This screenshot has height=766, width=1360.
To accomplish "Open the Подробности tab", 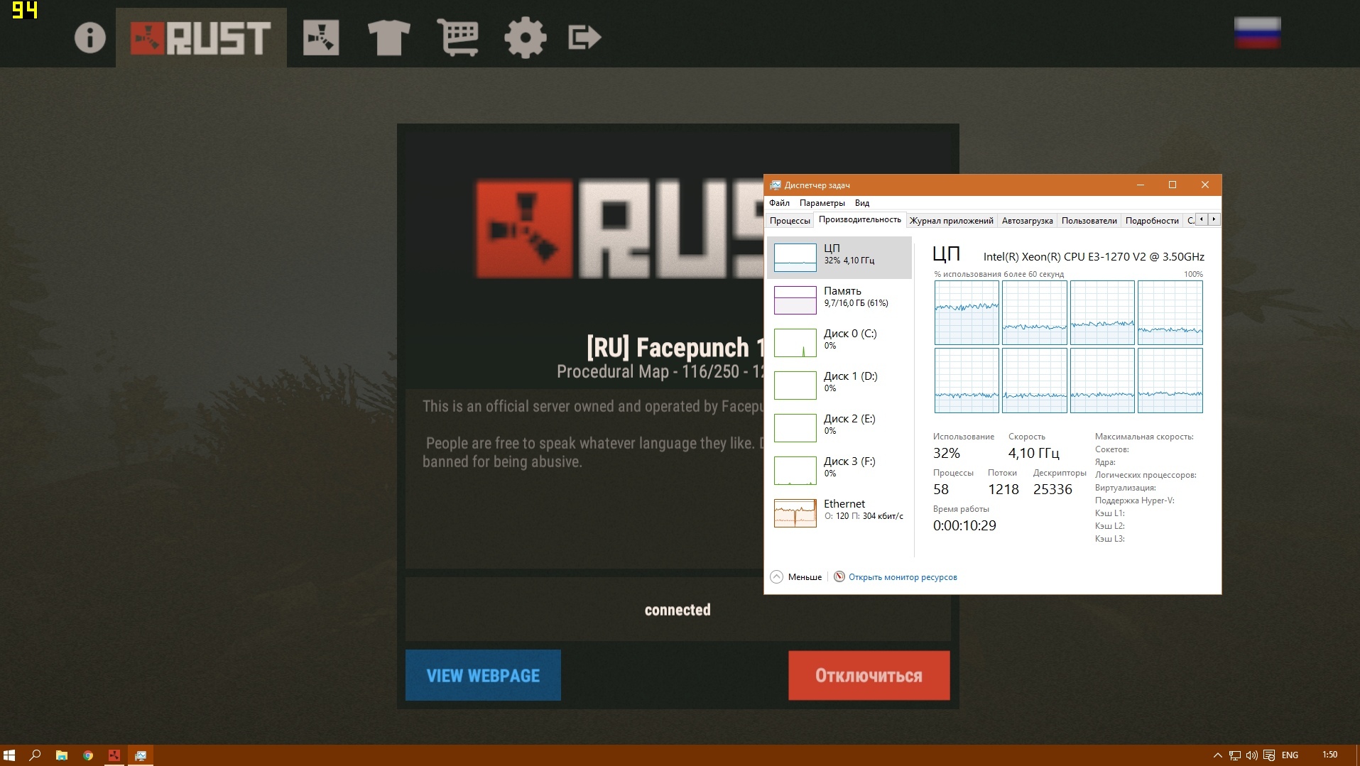I will coord(1152,221).
